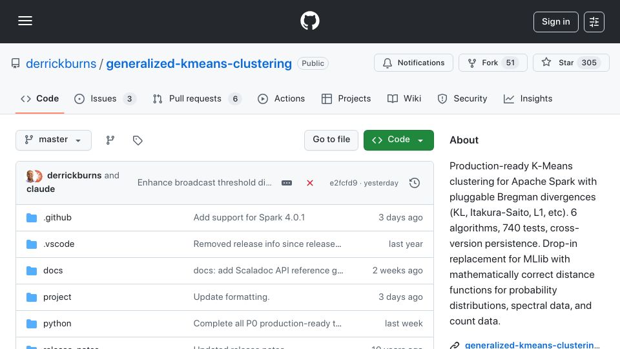Check the failed status red X icon
The width and height of the screenshot is (620, 349).
pyautogui.click(x=310, y=183)
